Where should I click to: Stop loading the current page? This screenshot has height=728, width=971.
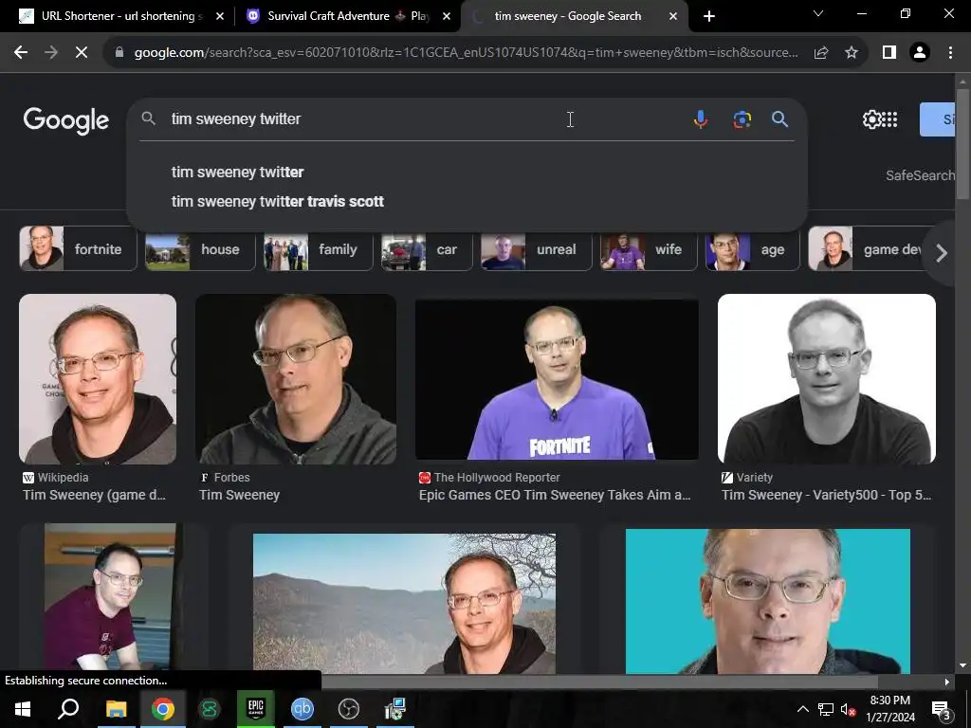(82, 53)
